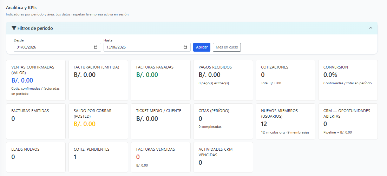The width and height of the screenshot is (387, 176).
Task: Click the Conversión card title
Action: (336, 67)
